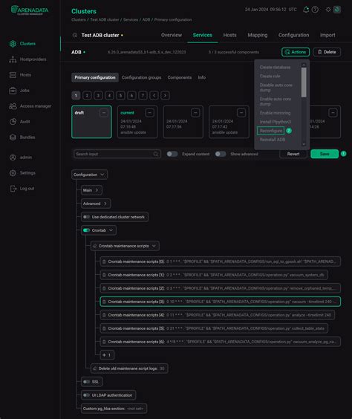352x419 pixels.
Task: Toggle the theme sun icon
Action: coord(328,10)
